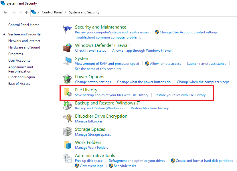Click Save backup copies of your files
237x171 pixels.
[112, 95]
